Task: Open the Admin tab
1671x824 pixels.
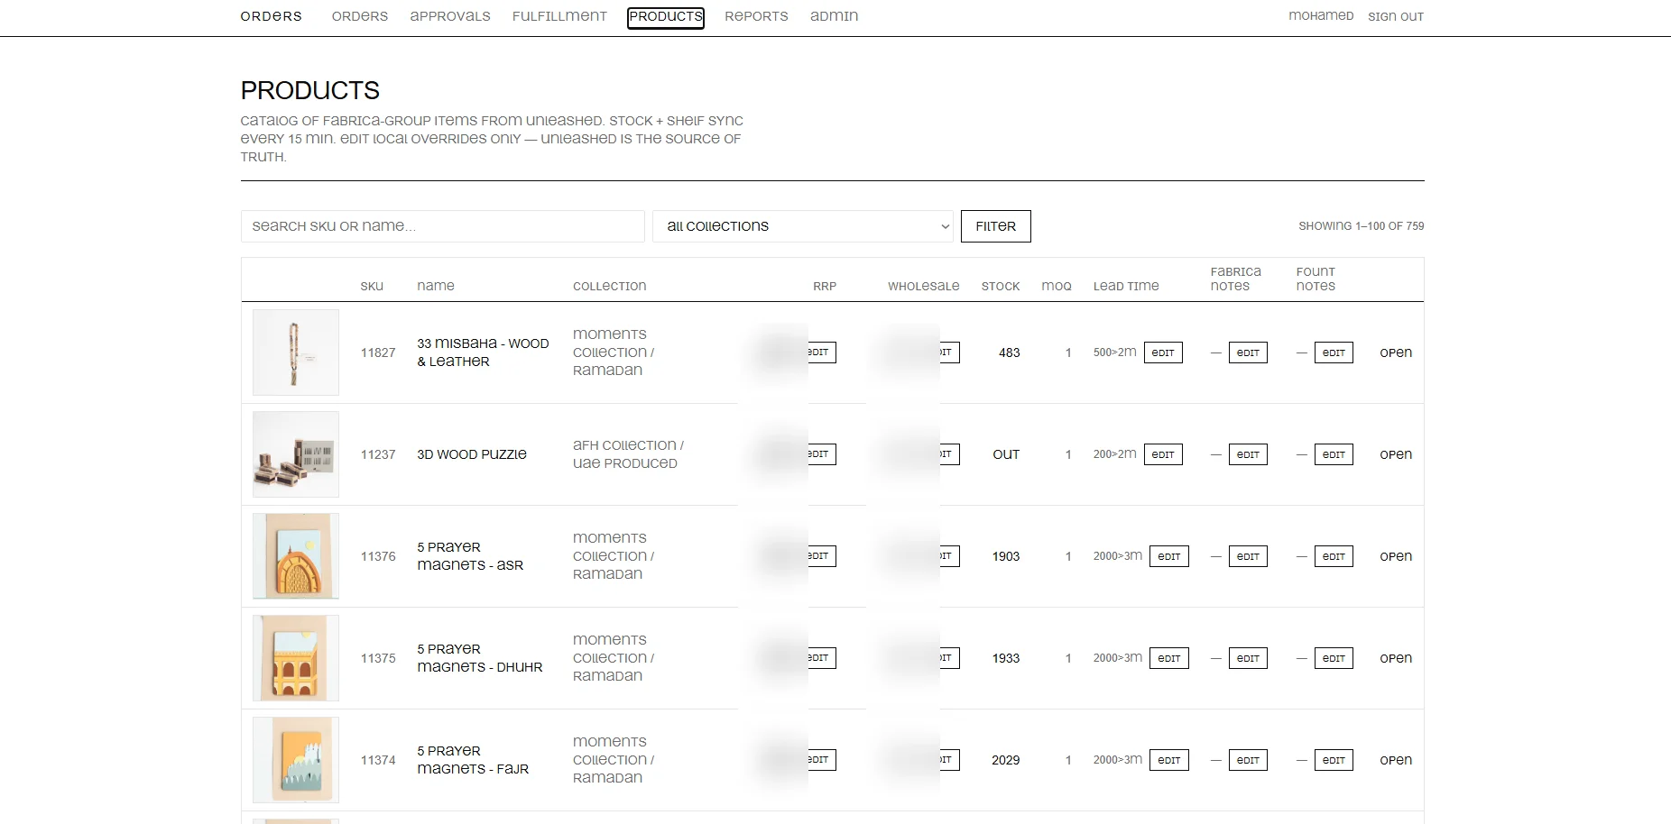Action: [834, 16]
